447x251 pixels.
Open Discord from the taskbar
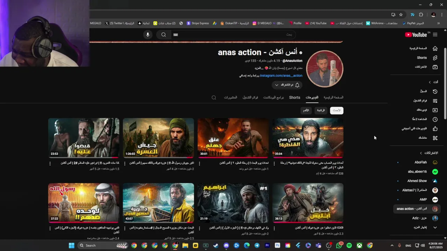226,245
